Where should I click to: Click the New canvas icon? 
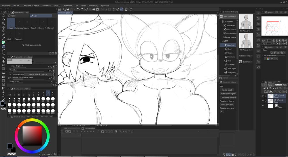[64, 9]
